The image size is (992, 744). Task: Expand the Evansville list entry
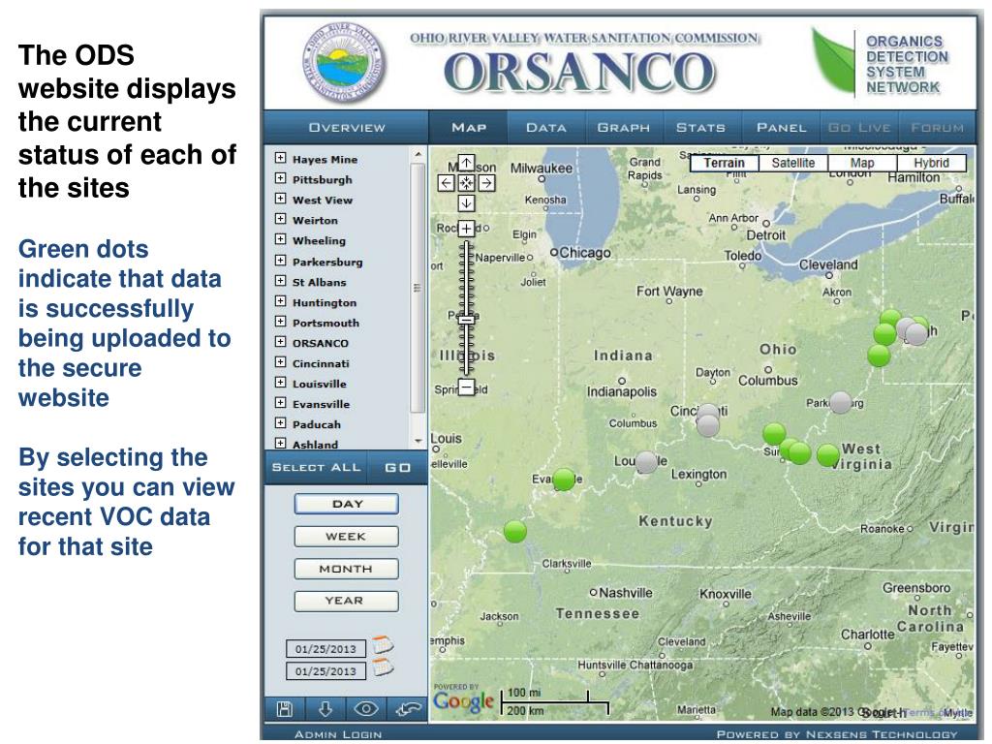coord(280,402)
